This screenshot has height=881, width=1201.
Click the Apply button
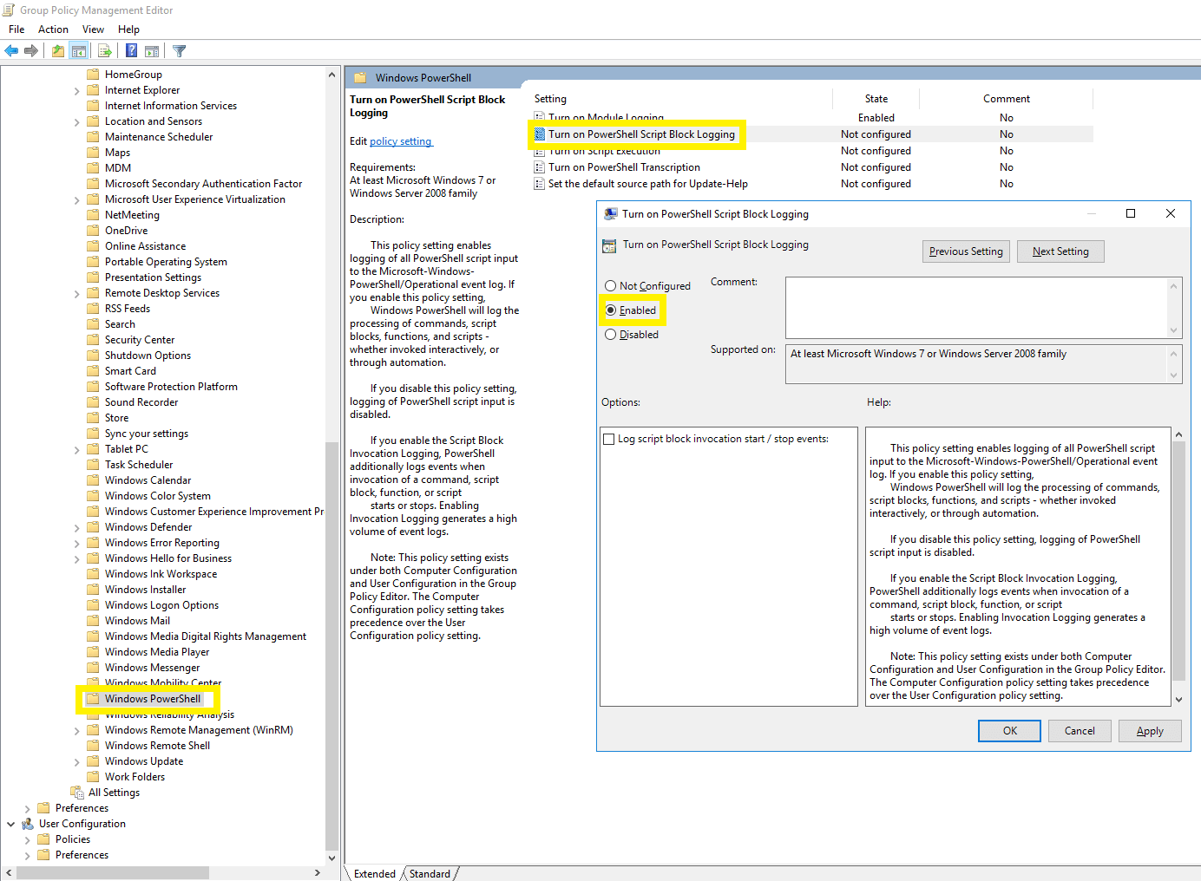point(1150,730)
